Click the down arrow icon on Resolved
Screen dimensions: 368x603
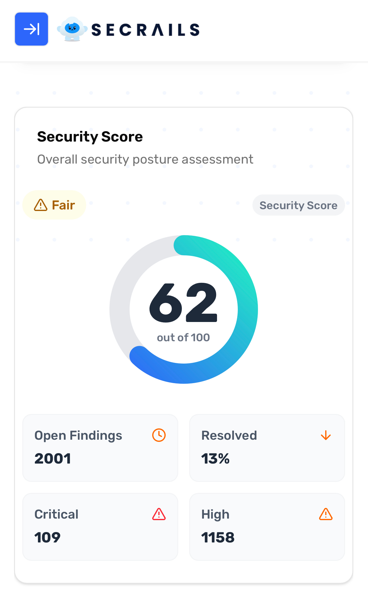326,435
